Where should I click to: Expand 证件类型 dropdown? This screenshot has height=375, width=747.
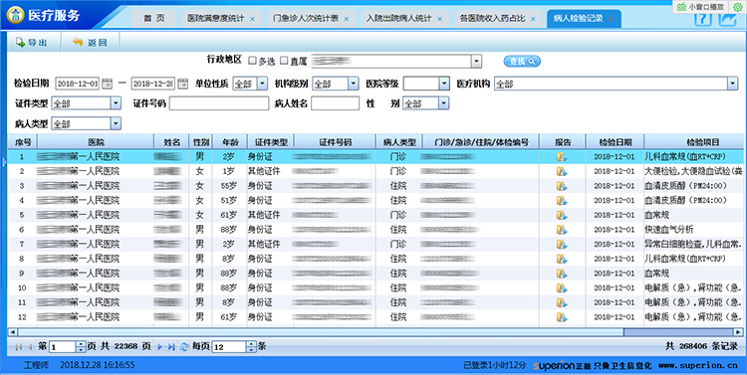tap(116, 103)
